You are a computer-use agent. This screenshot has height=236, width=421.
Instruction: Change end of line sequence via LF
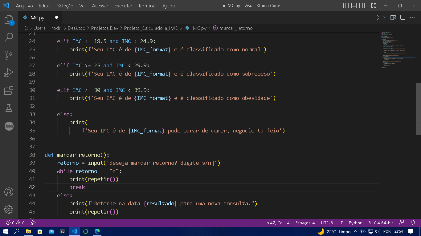coord(341,223)
